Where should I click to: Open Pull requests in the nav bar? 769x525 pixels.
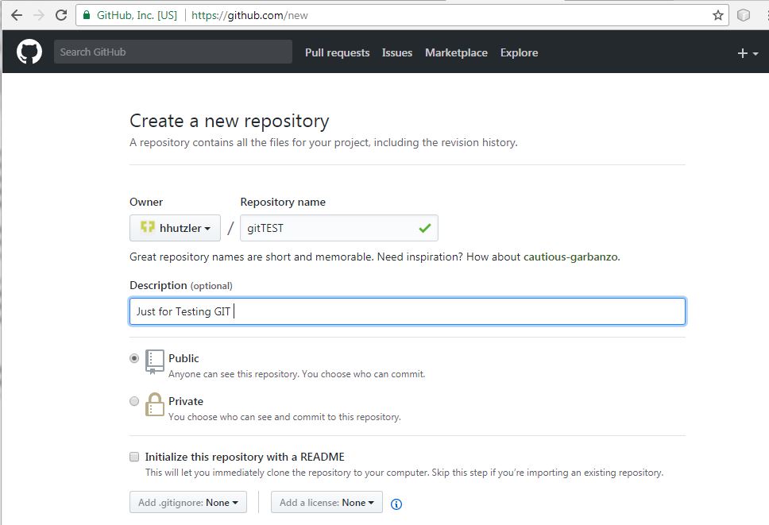point(338,52)
